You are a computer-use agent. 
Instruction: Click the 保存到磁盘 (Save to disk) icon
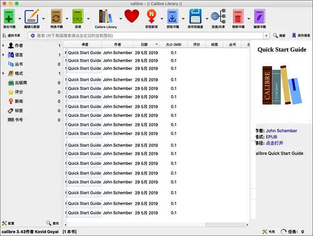click(x=196, y=17)
